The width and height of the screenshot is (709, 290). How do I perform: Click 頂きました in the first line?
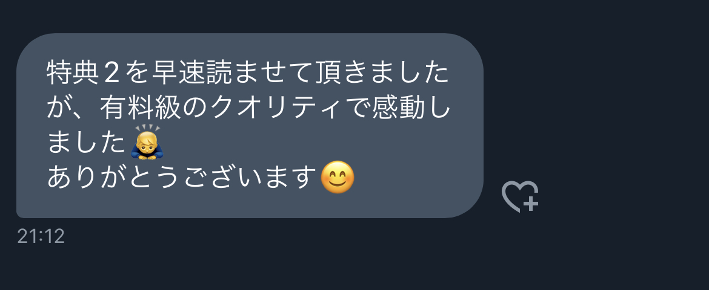pos(380,73)
